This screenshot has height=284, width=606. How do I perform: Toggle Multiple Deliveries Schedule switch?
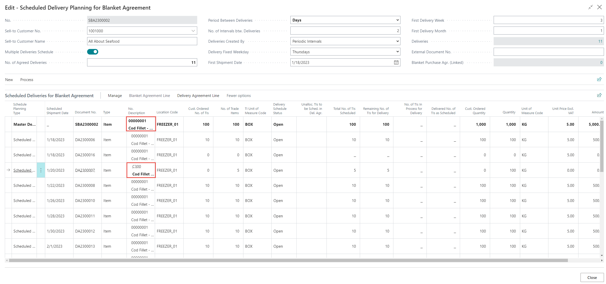(93, 52)
